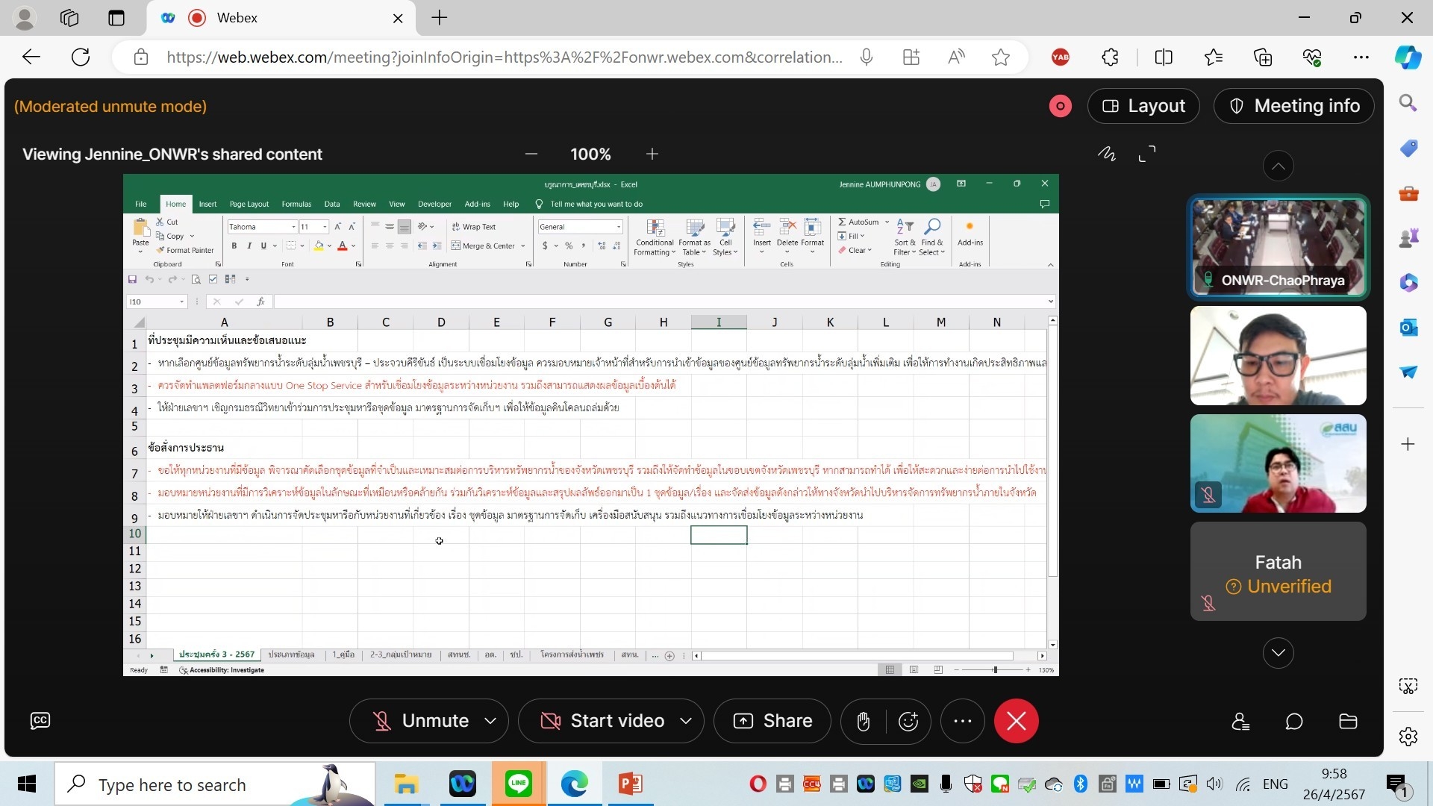Open PowerPoint from taskbar
This screenshot has width=1433, height=806.
(x=631, y=784)
